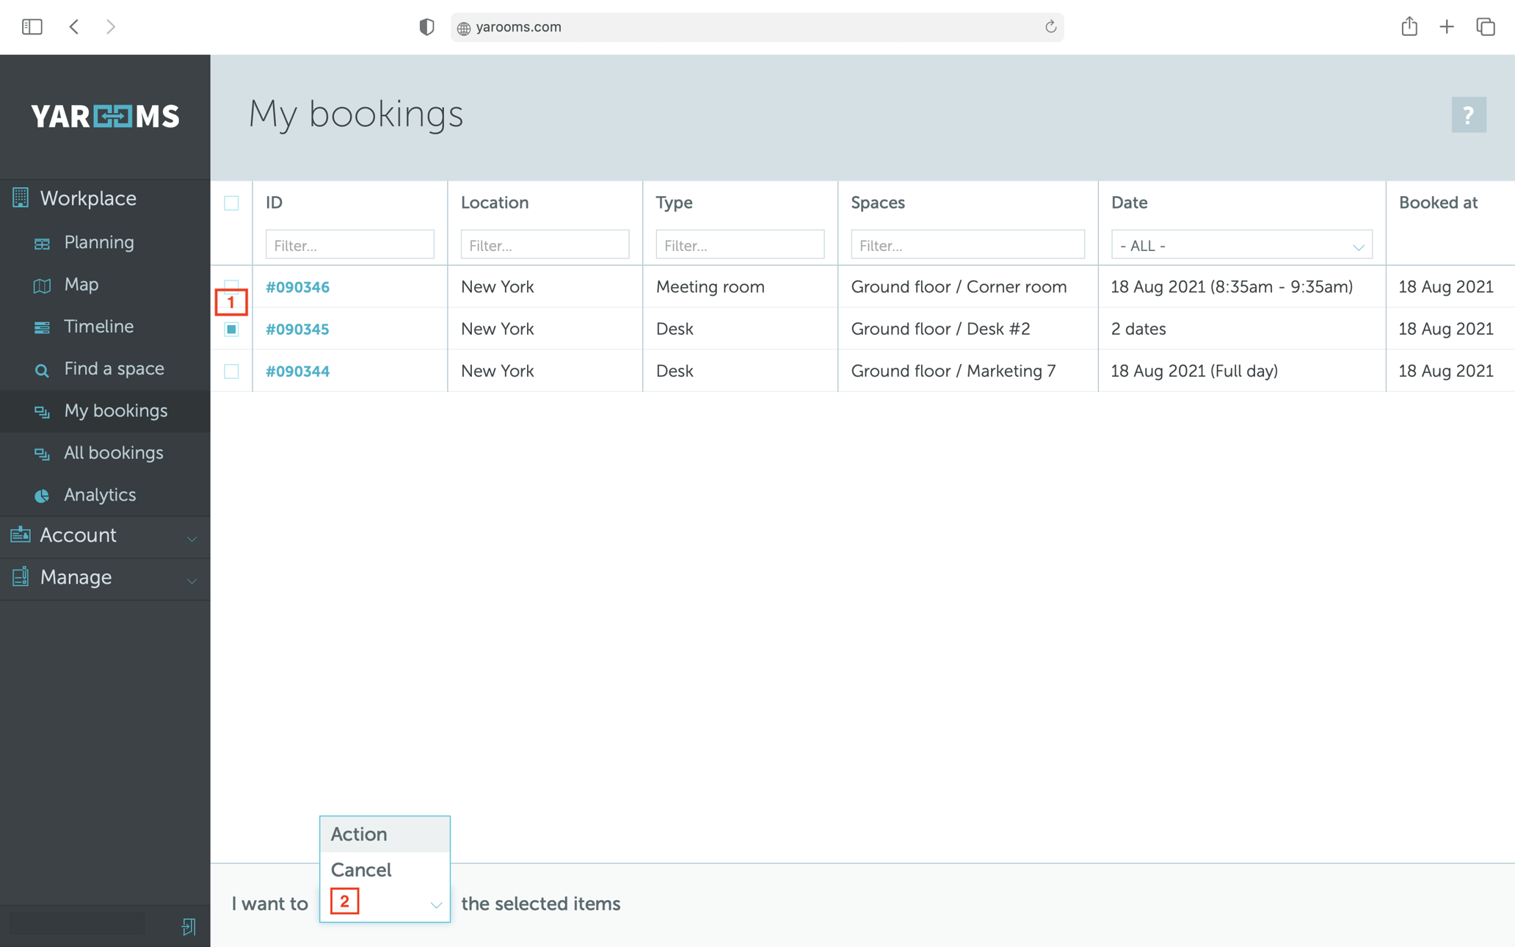The image size is (1515, 947).
Task: Click the ID Filter input field
Action: [x=349, y=244]
